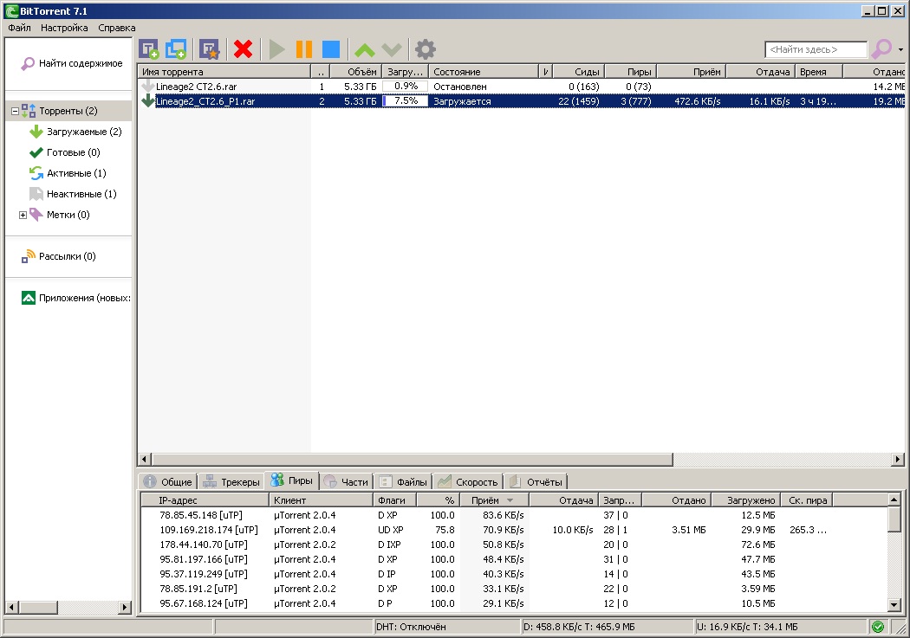This screenshot has width=910, height=638.
Task: Switch to the Отчёты tab
Action: [536, 481]
